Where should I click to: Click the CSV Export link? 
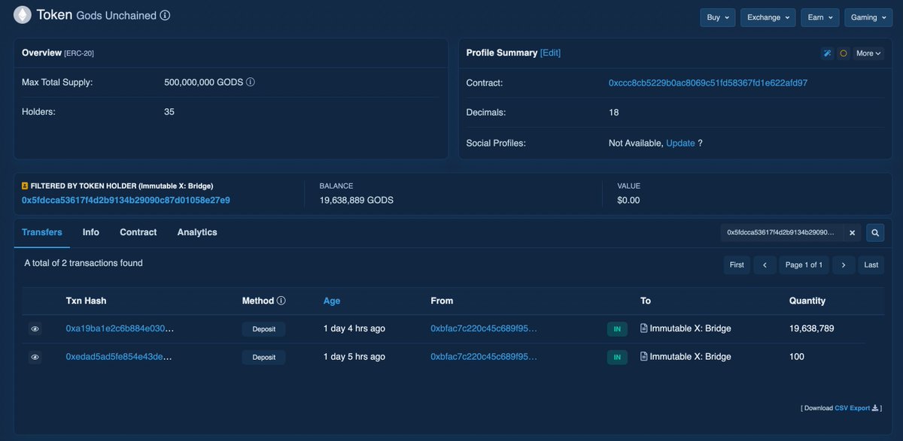[x=853, y=408]
